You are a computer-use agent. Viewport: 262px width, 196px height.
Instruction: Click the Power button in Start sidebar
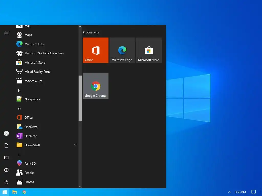(x=6, y=182)
